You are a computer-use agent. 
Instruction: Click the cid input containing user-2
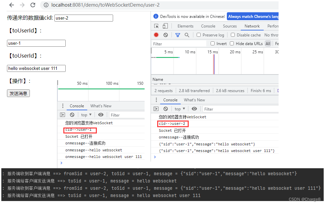[x=84, y=18]
